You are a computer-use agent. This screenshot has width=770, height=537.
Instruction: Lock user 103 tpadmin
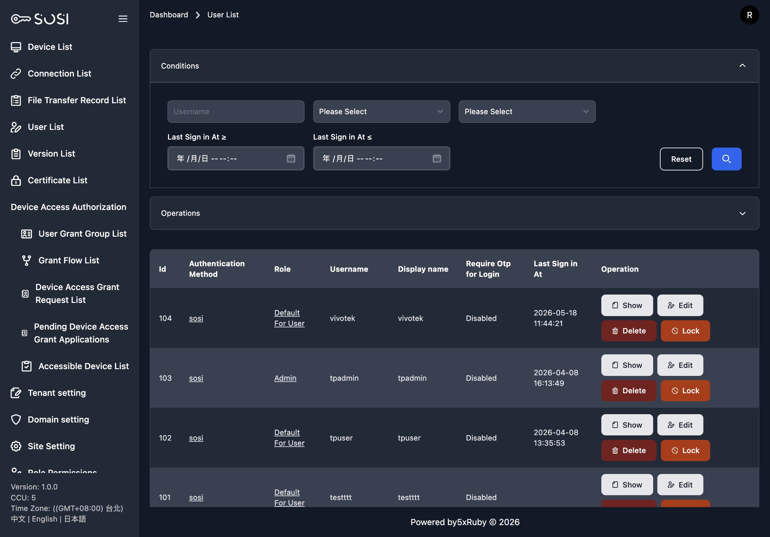click(685, 391)
